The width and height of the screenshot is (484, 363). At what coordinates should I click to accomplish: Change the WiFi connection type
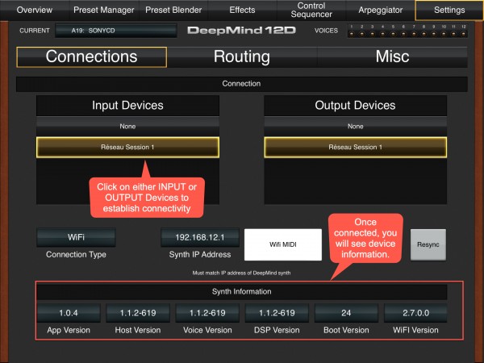(77, 237)
